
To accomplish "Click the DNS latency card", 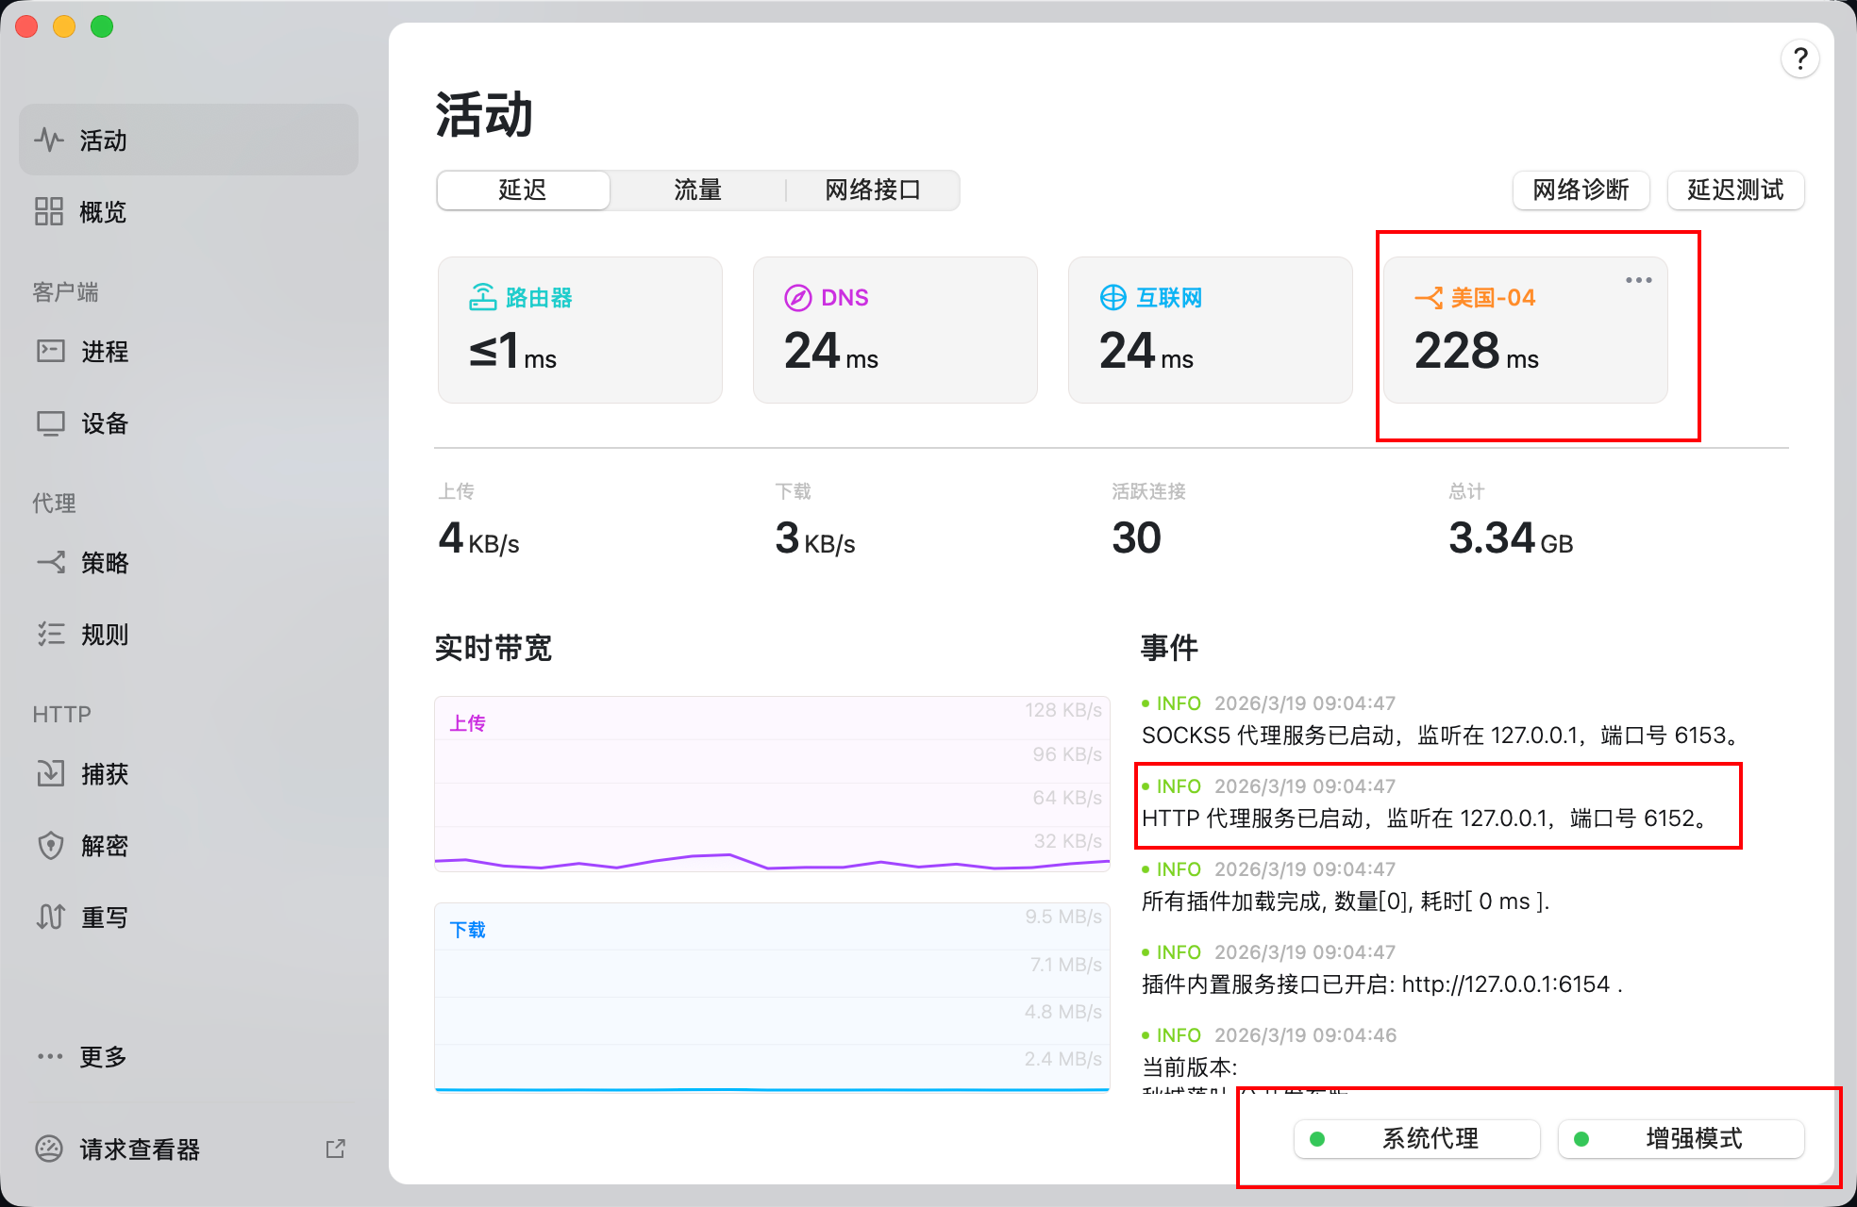I will 894,329.
